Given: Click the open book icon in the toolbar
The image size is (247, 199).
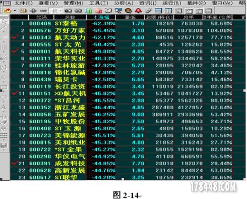Looking at the screenshot, I should 108,11.
